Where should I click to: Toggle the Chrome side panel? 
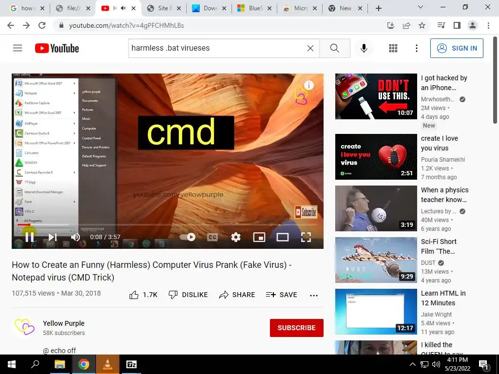(457, 25)
